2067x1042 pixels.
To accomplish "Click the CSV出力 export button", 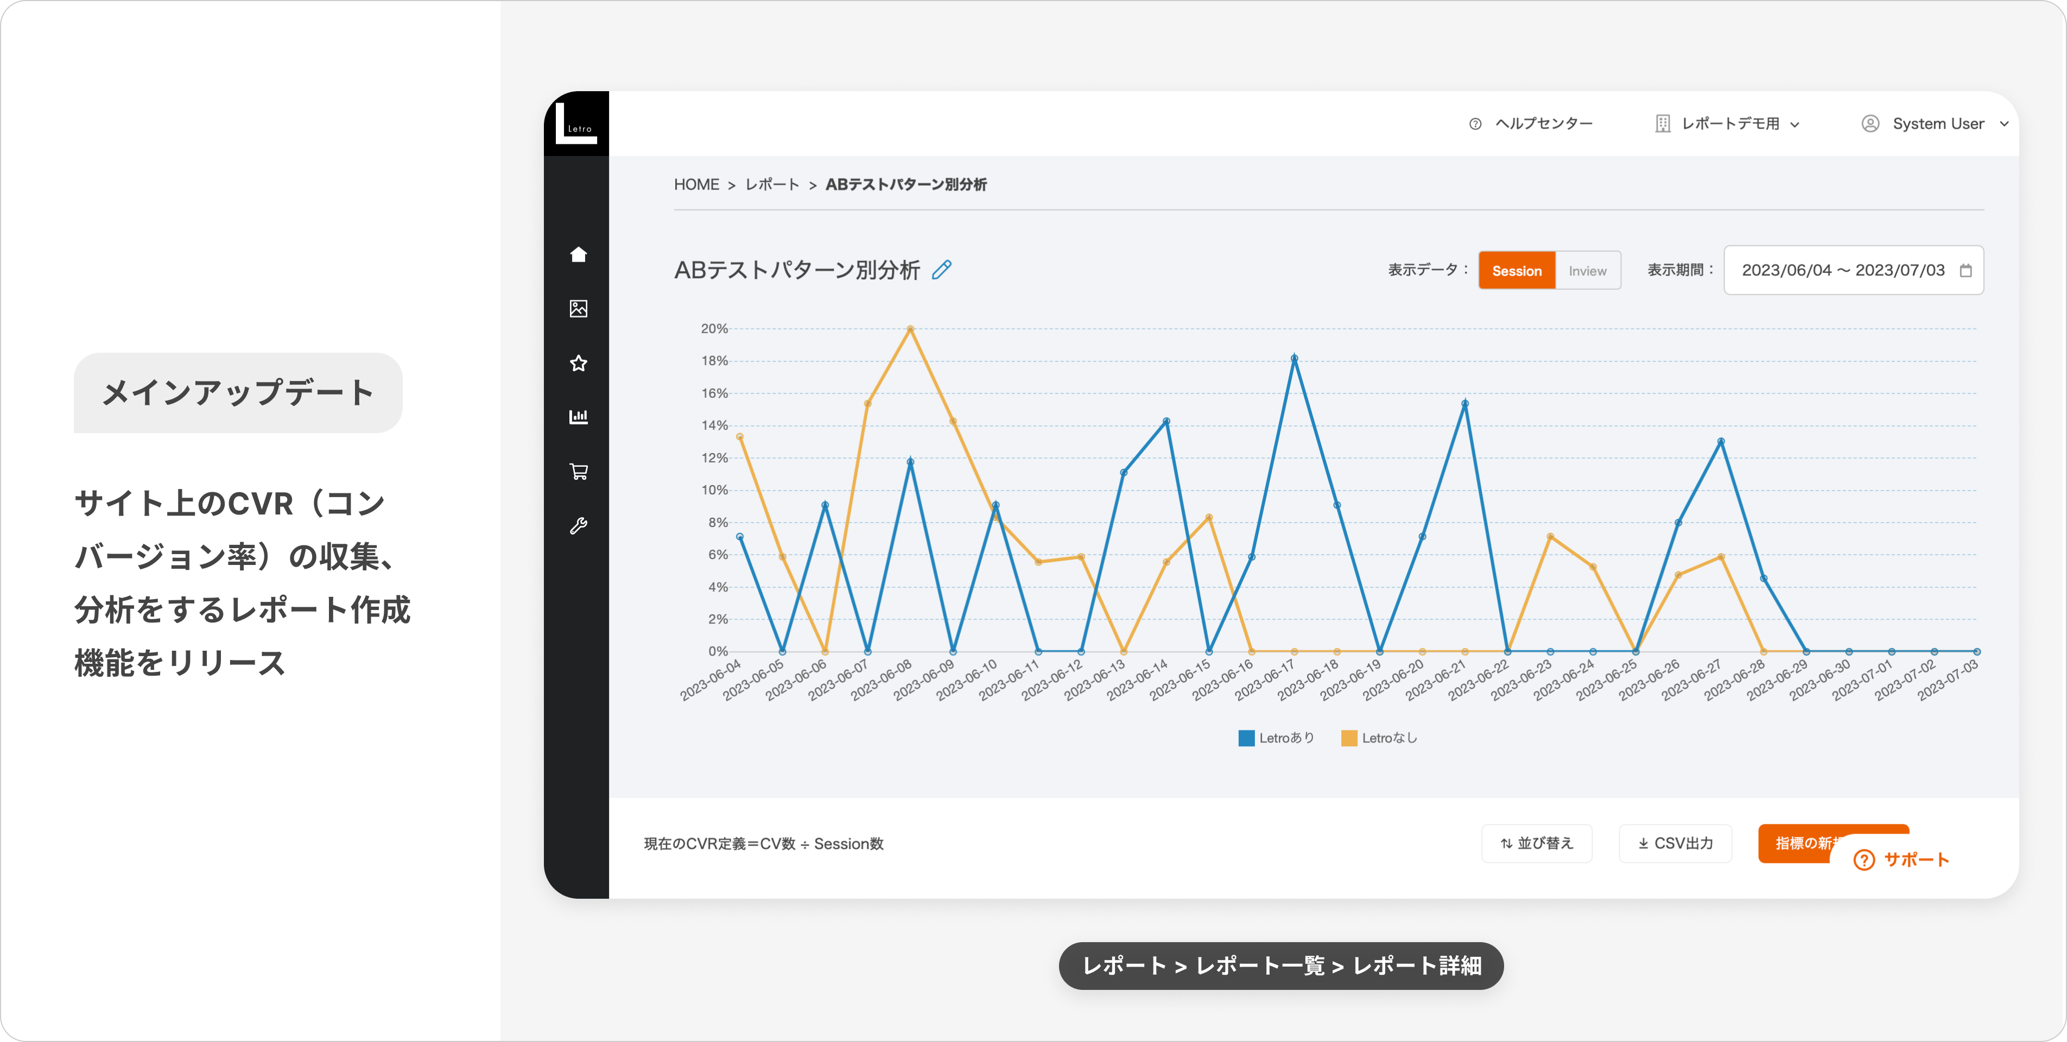I will click(1675, 843).
